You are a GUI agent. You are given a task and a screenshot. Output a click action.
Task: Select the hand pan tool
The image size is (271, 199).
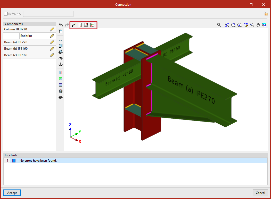[258, 25]
